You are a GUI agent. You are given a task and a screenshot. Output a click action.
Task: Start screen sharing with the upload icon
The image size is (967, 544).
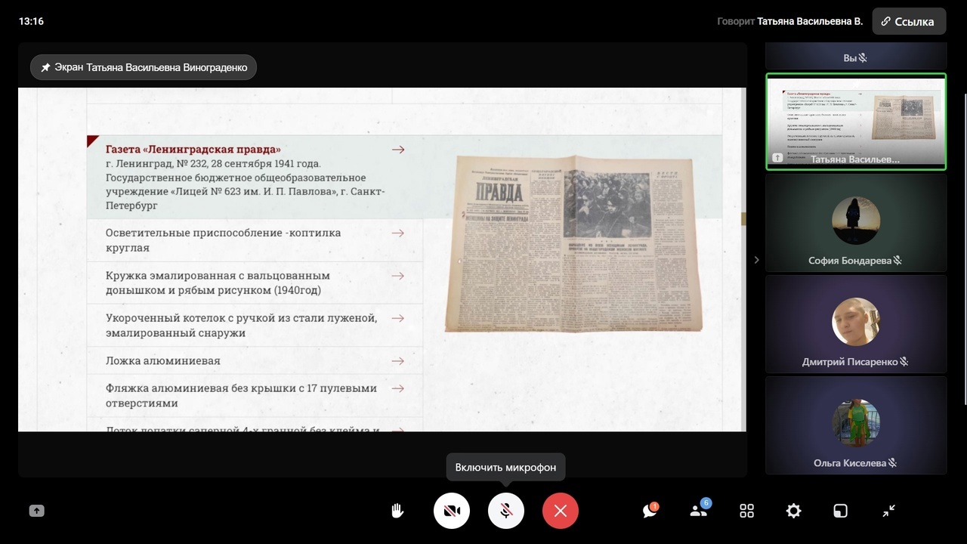[36, 511]
